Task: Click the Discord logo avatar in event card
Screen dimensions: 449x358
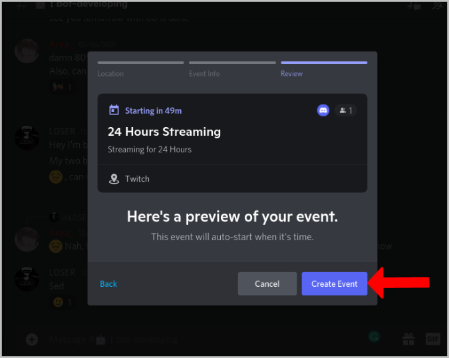Action: tap(323, 110)
